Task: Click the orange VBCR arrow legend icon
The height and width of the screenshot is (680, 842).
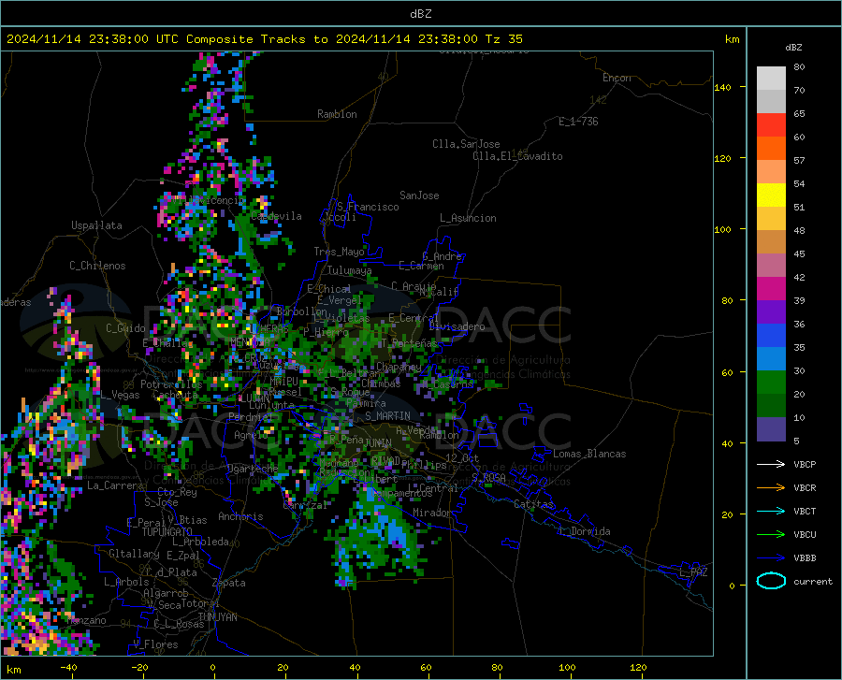Action: click(x=771, y=487)
